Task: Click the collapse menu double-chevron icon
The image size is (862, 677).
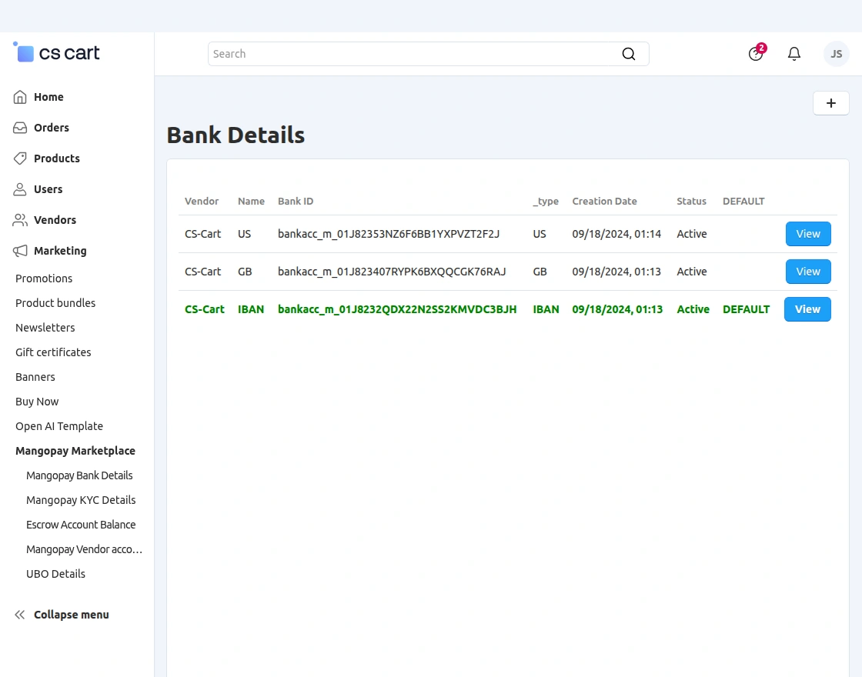Action: click(x=20, y=615)
